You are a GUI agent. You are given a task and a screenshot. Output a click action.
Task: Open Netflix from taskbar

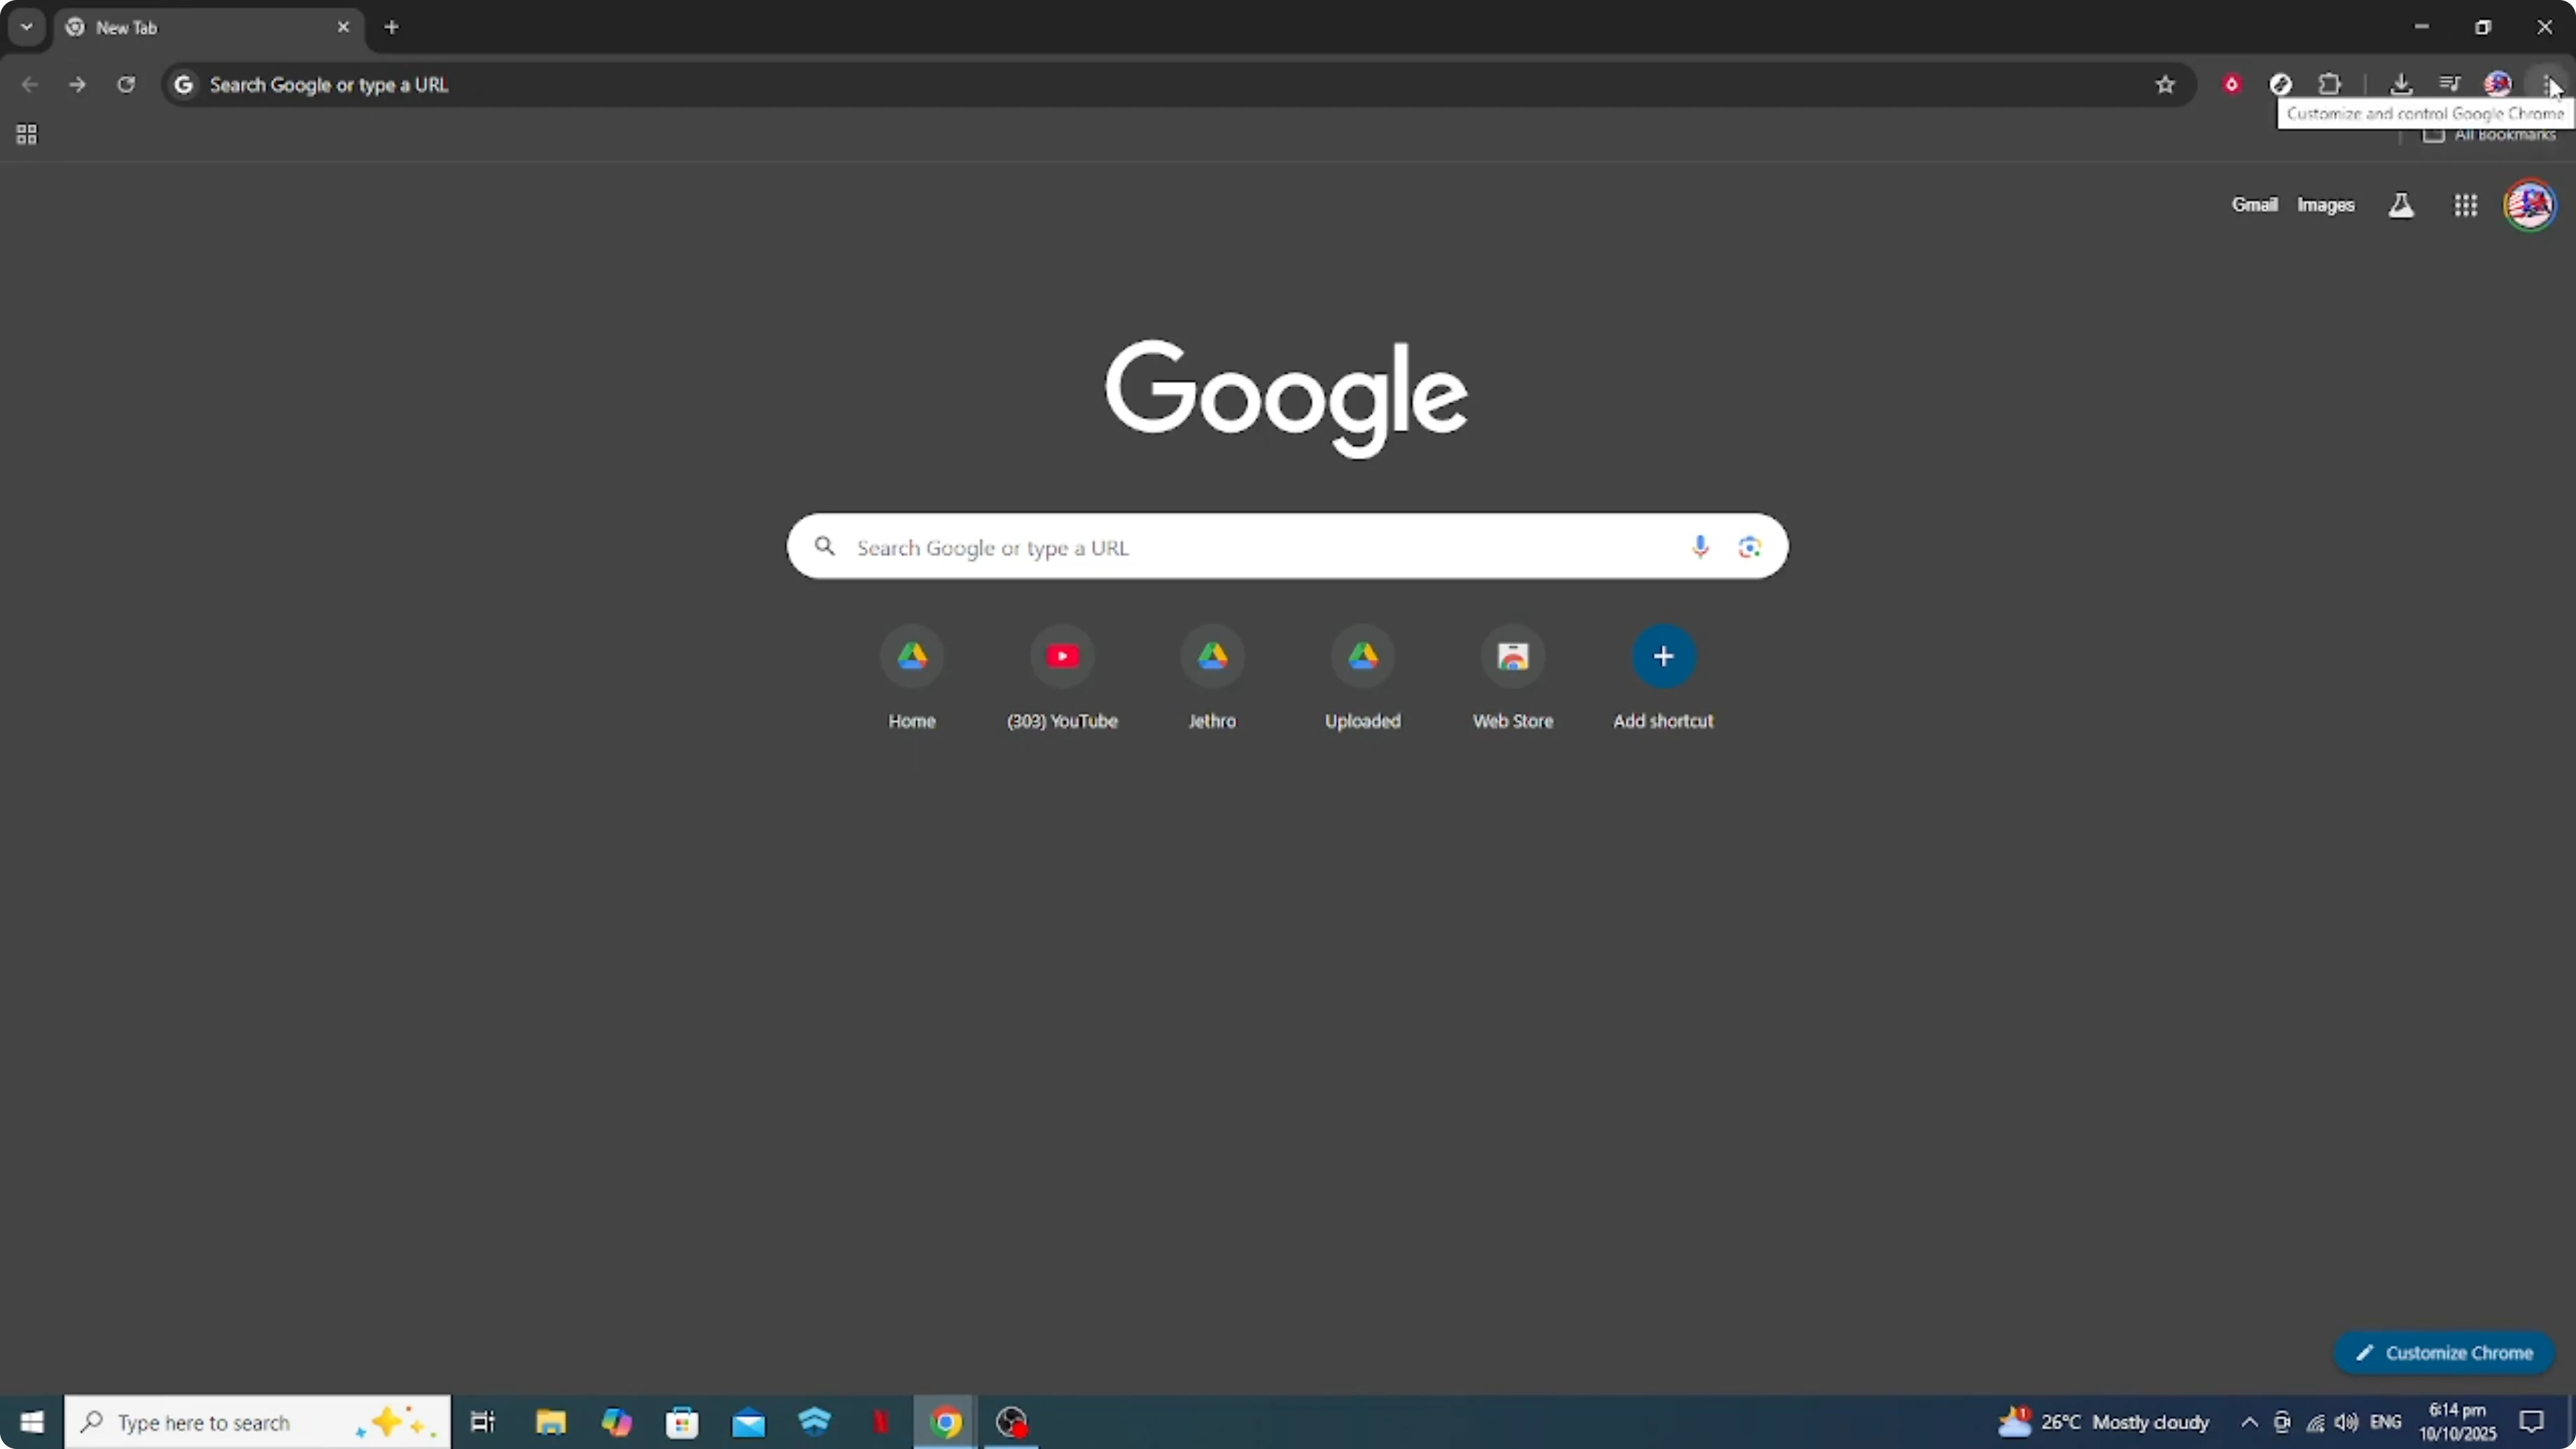(880, 1422)
